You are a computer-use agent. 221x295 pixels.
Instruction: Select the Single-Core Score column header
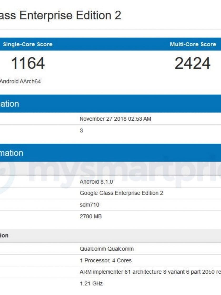pyautogui.click(x=28, y=44)
